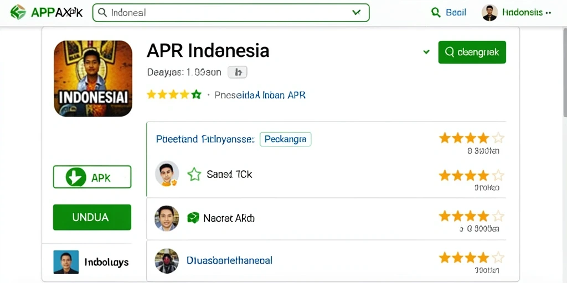Click the app's star rating row
Viewport: 567px width, 283px height.
(174, 95)
